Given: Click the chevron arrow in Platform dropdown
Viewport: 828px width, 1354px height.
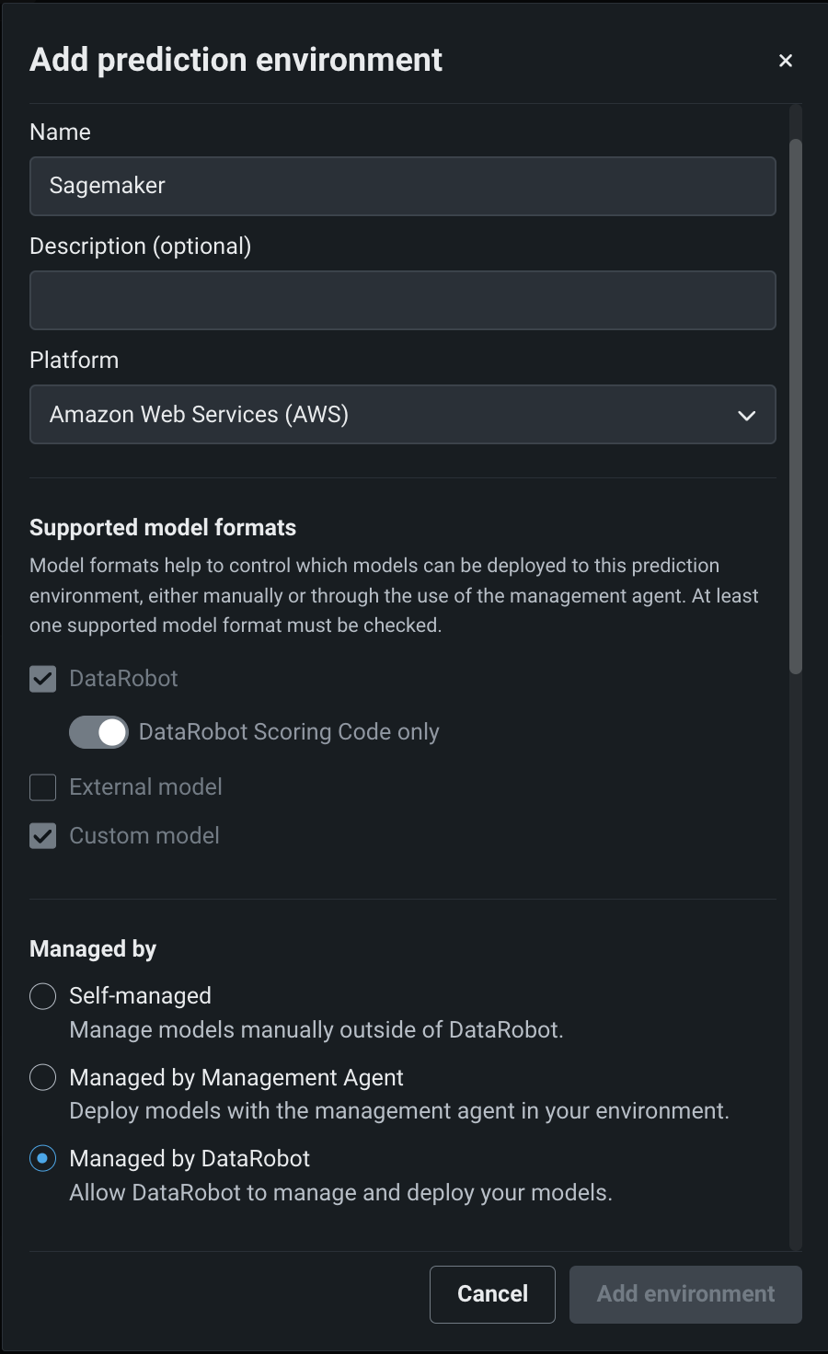Looking at the screenshot, I should tap(746, 416).
